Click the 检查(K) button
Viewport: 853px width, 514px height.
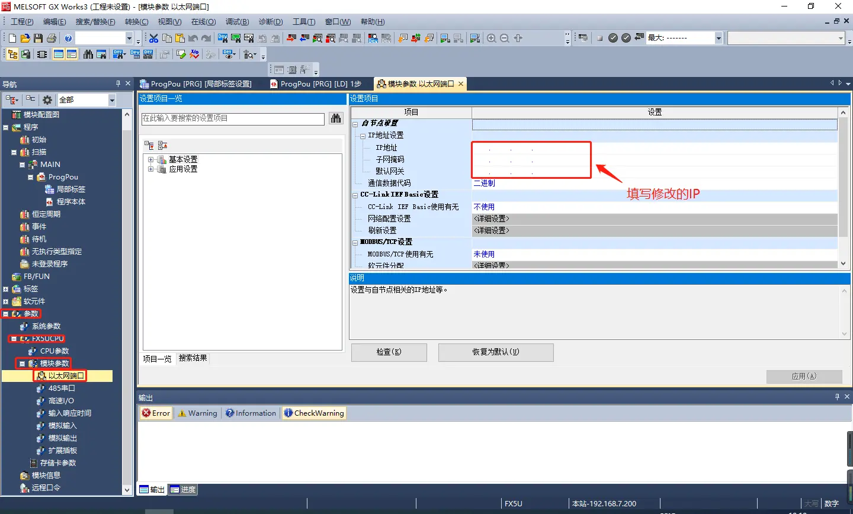389,352
